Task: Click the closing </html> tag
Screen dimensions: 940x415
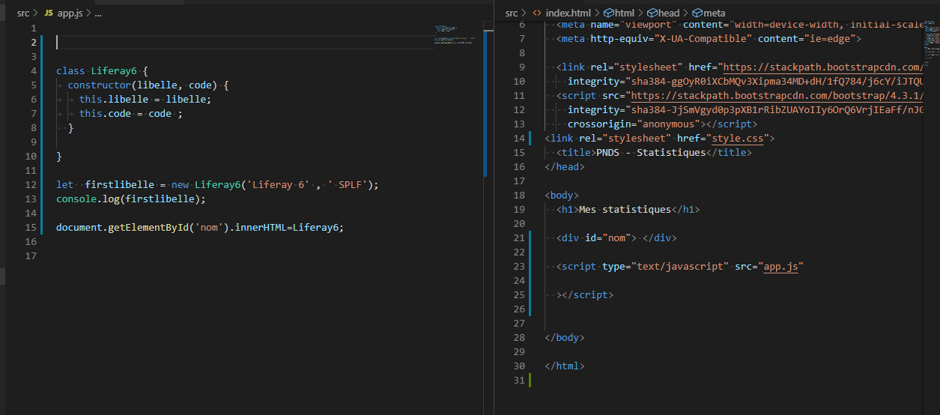Action: point(565,366)
